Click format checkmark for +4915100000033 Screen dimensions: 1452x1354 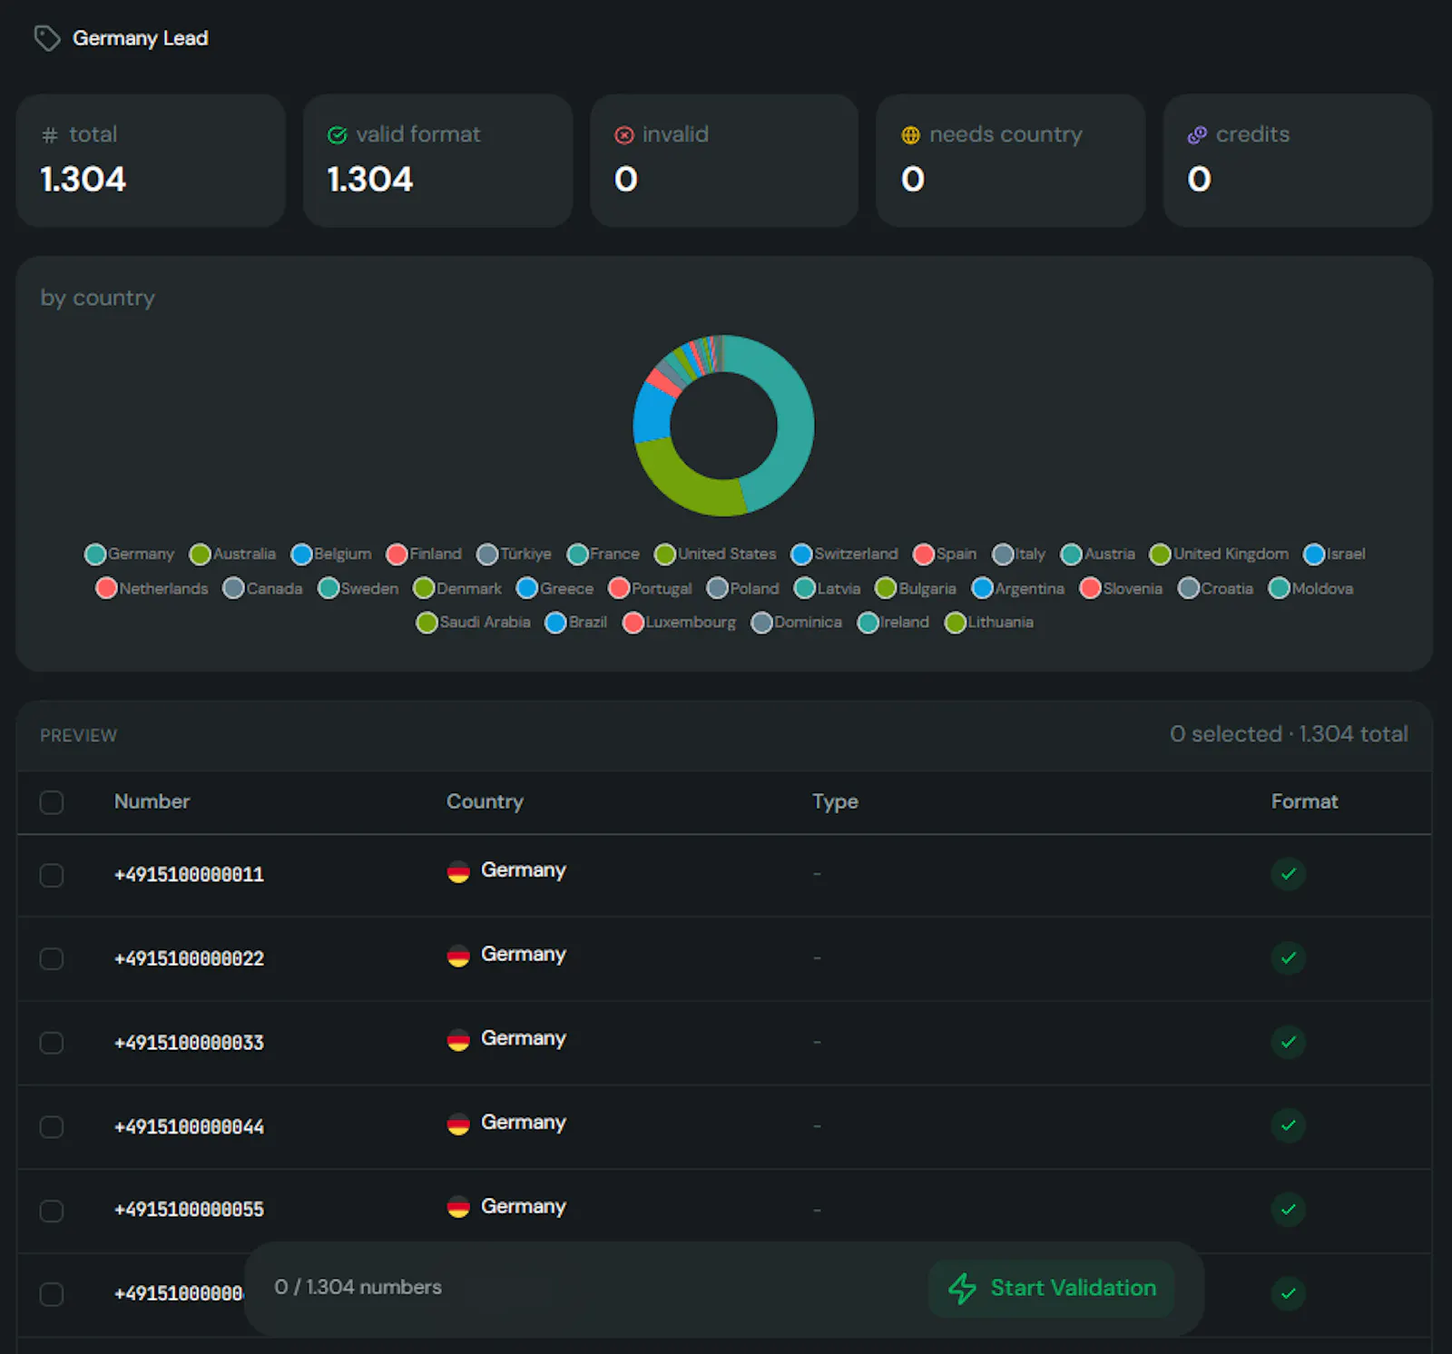tap(1288, 1042)
